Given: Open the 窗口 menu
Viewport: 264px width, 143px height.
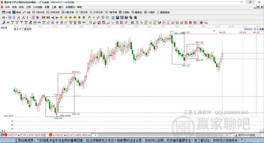Looking at the screenshot, I should pyautogui.click(x=61, y=7).
